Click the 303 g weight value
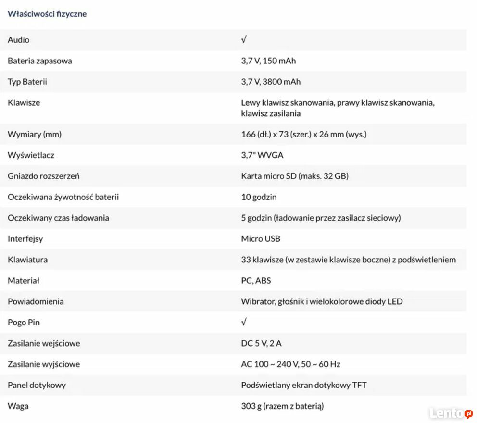This screenshot has height=423, width=477. [282, 406]
